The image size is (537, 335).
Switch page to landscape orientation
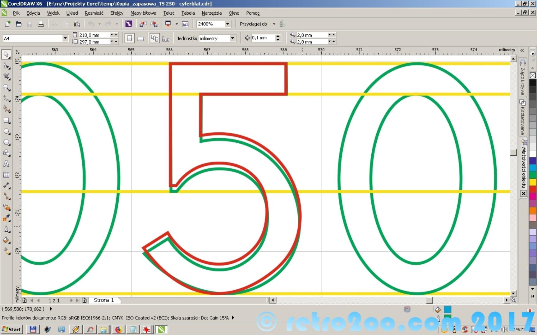click(140, 38)
